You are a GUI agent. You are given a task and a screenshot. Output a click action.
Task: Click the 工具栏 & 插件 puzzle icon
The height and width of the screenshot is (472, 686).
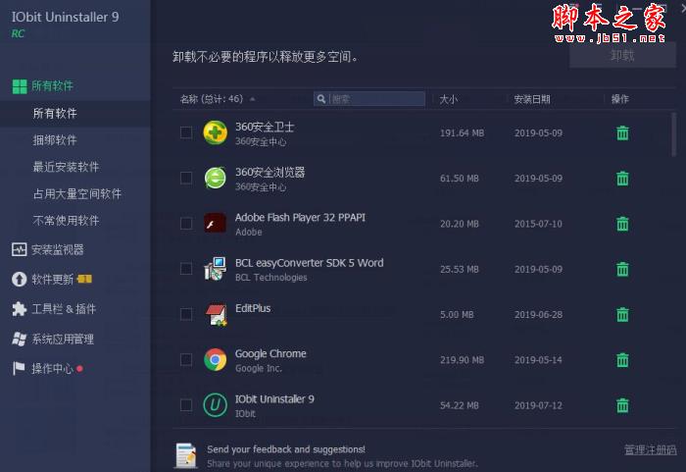(19, 309)
